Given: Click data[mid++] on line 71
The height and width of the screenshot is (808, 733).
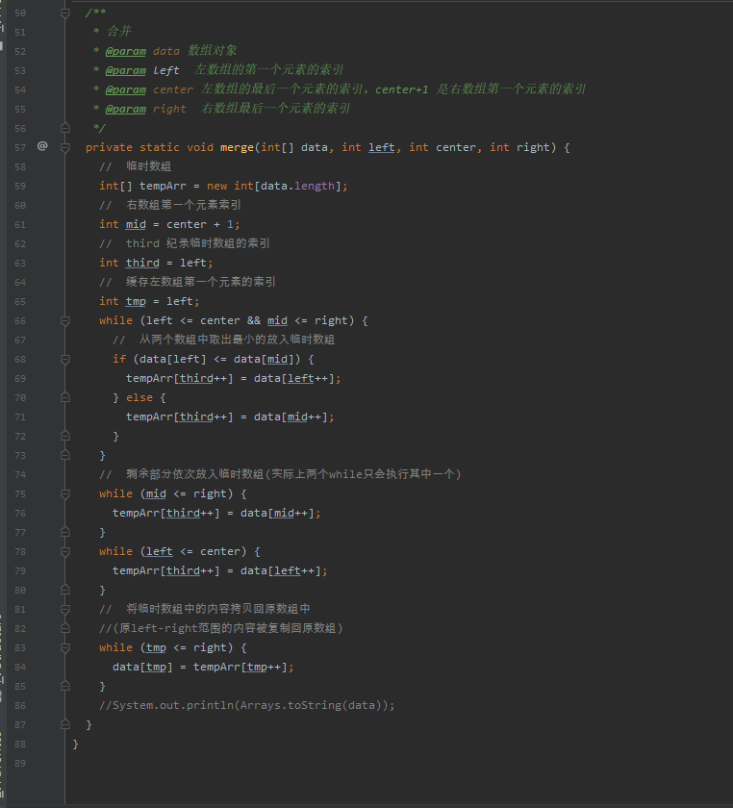Looking at the screenshot, I should (x=291, y=417).
